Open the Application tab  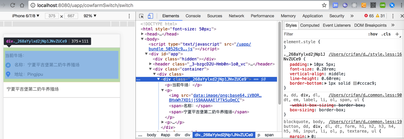point(312,16)
